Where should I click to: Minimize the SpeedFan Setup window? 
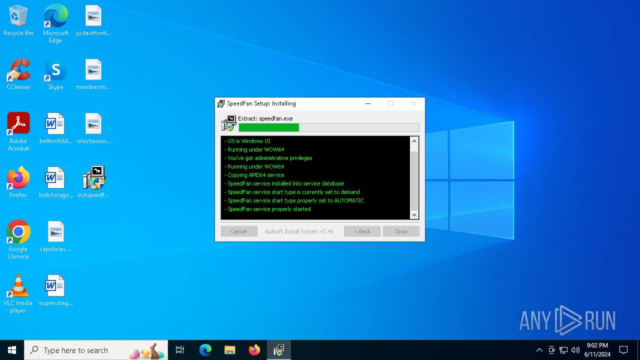click(368, 103)
